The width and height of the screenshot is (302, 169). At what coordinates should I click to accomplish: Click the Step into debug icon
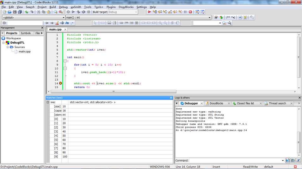click(x=165, y=12)
